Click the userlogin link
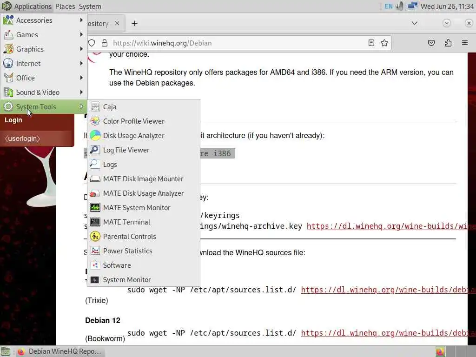476x357 pixels. click(22, 139)
